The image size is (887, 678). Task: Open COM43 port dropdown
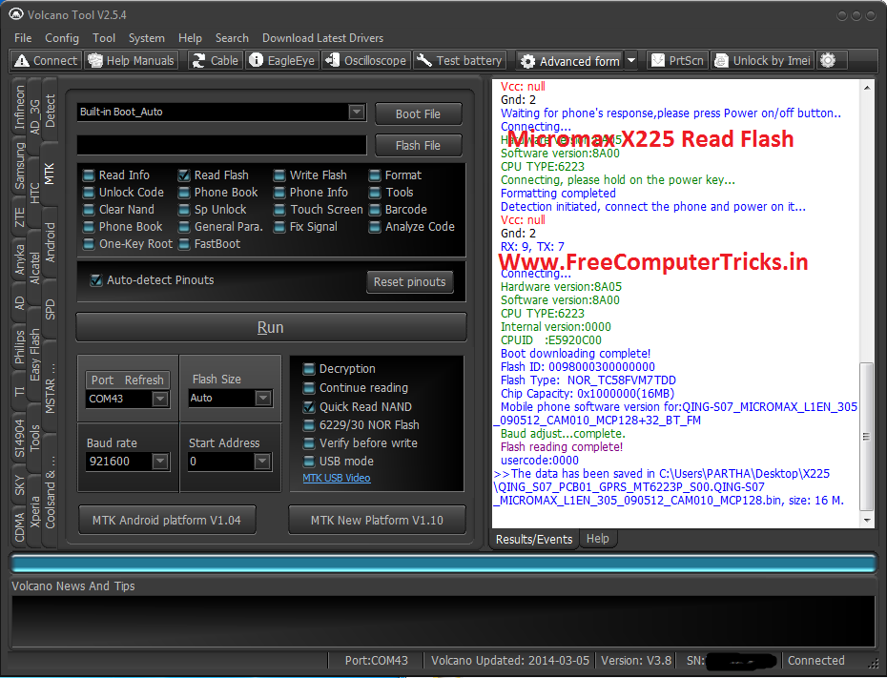[160, 399]
